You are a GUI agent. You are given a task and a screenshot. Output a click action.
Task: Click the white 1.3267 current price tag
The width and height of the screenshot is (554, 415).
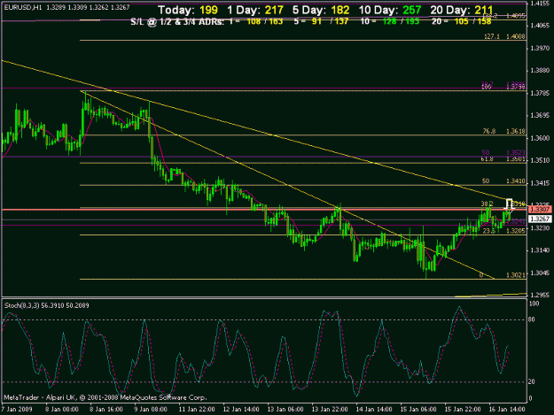(540, 219)
